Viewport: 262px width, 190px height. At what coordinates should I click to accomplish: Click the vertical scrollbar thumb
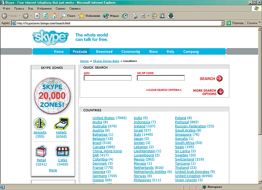pyautogui.click(x=259, y=82)
